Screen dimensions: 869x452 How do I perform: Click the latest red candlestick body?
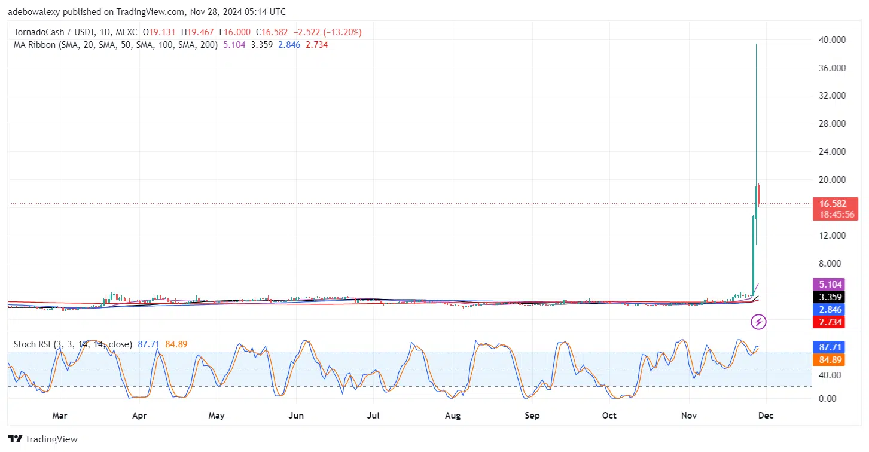tap(758, 194)
